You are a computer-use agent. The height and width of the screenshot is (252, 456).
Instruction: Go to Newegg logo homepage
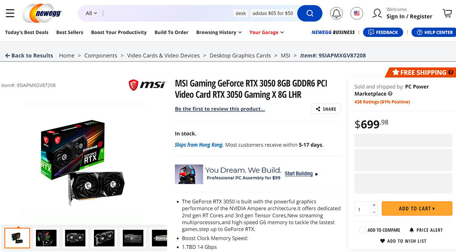pos(42,13)
